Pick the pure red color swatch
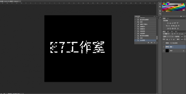The height and width of the screenshot is (94, 186). (163, 4)
